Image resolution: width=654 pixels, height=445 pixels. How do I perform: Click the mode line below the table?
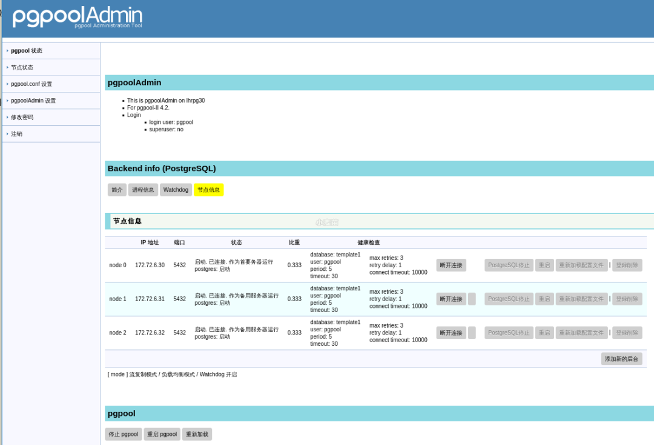tap(172, 374)
